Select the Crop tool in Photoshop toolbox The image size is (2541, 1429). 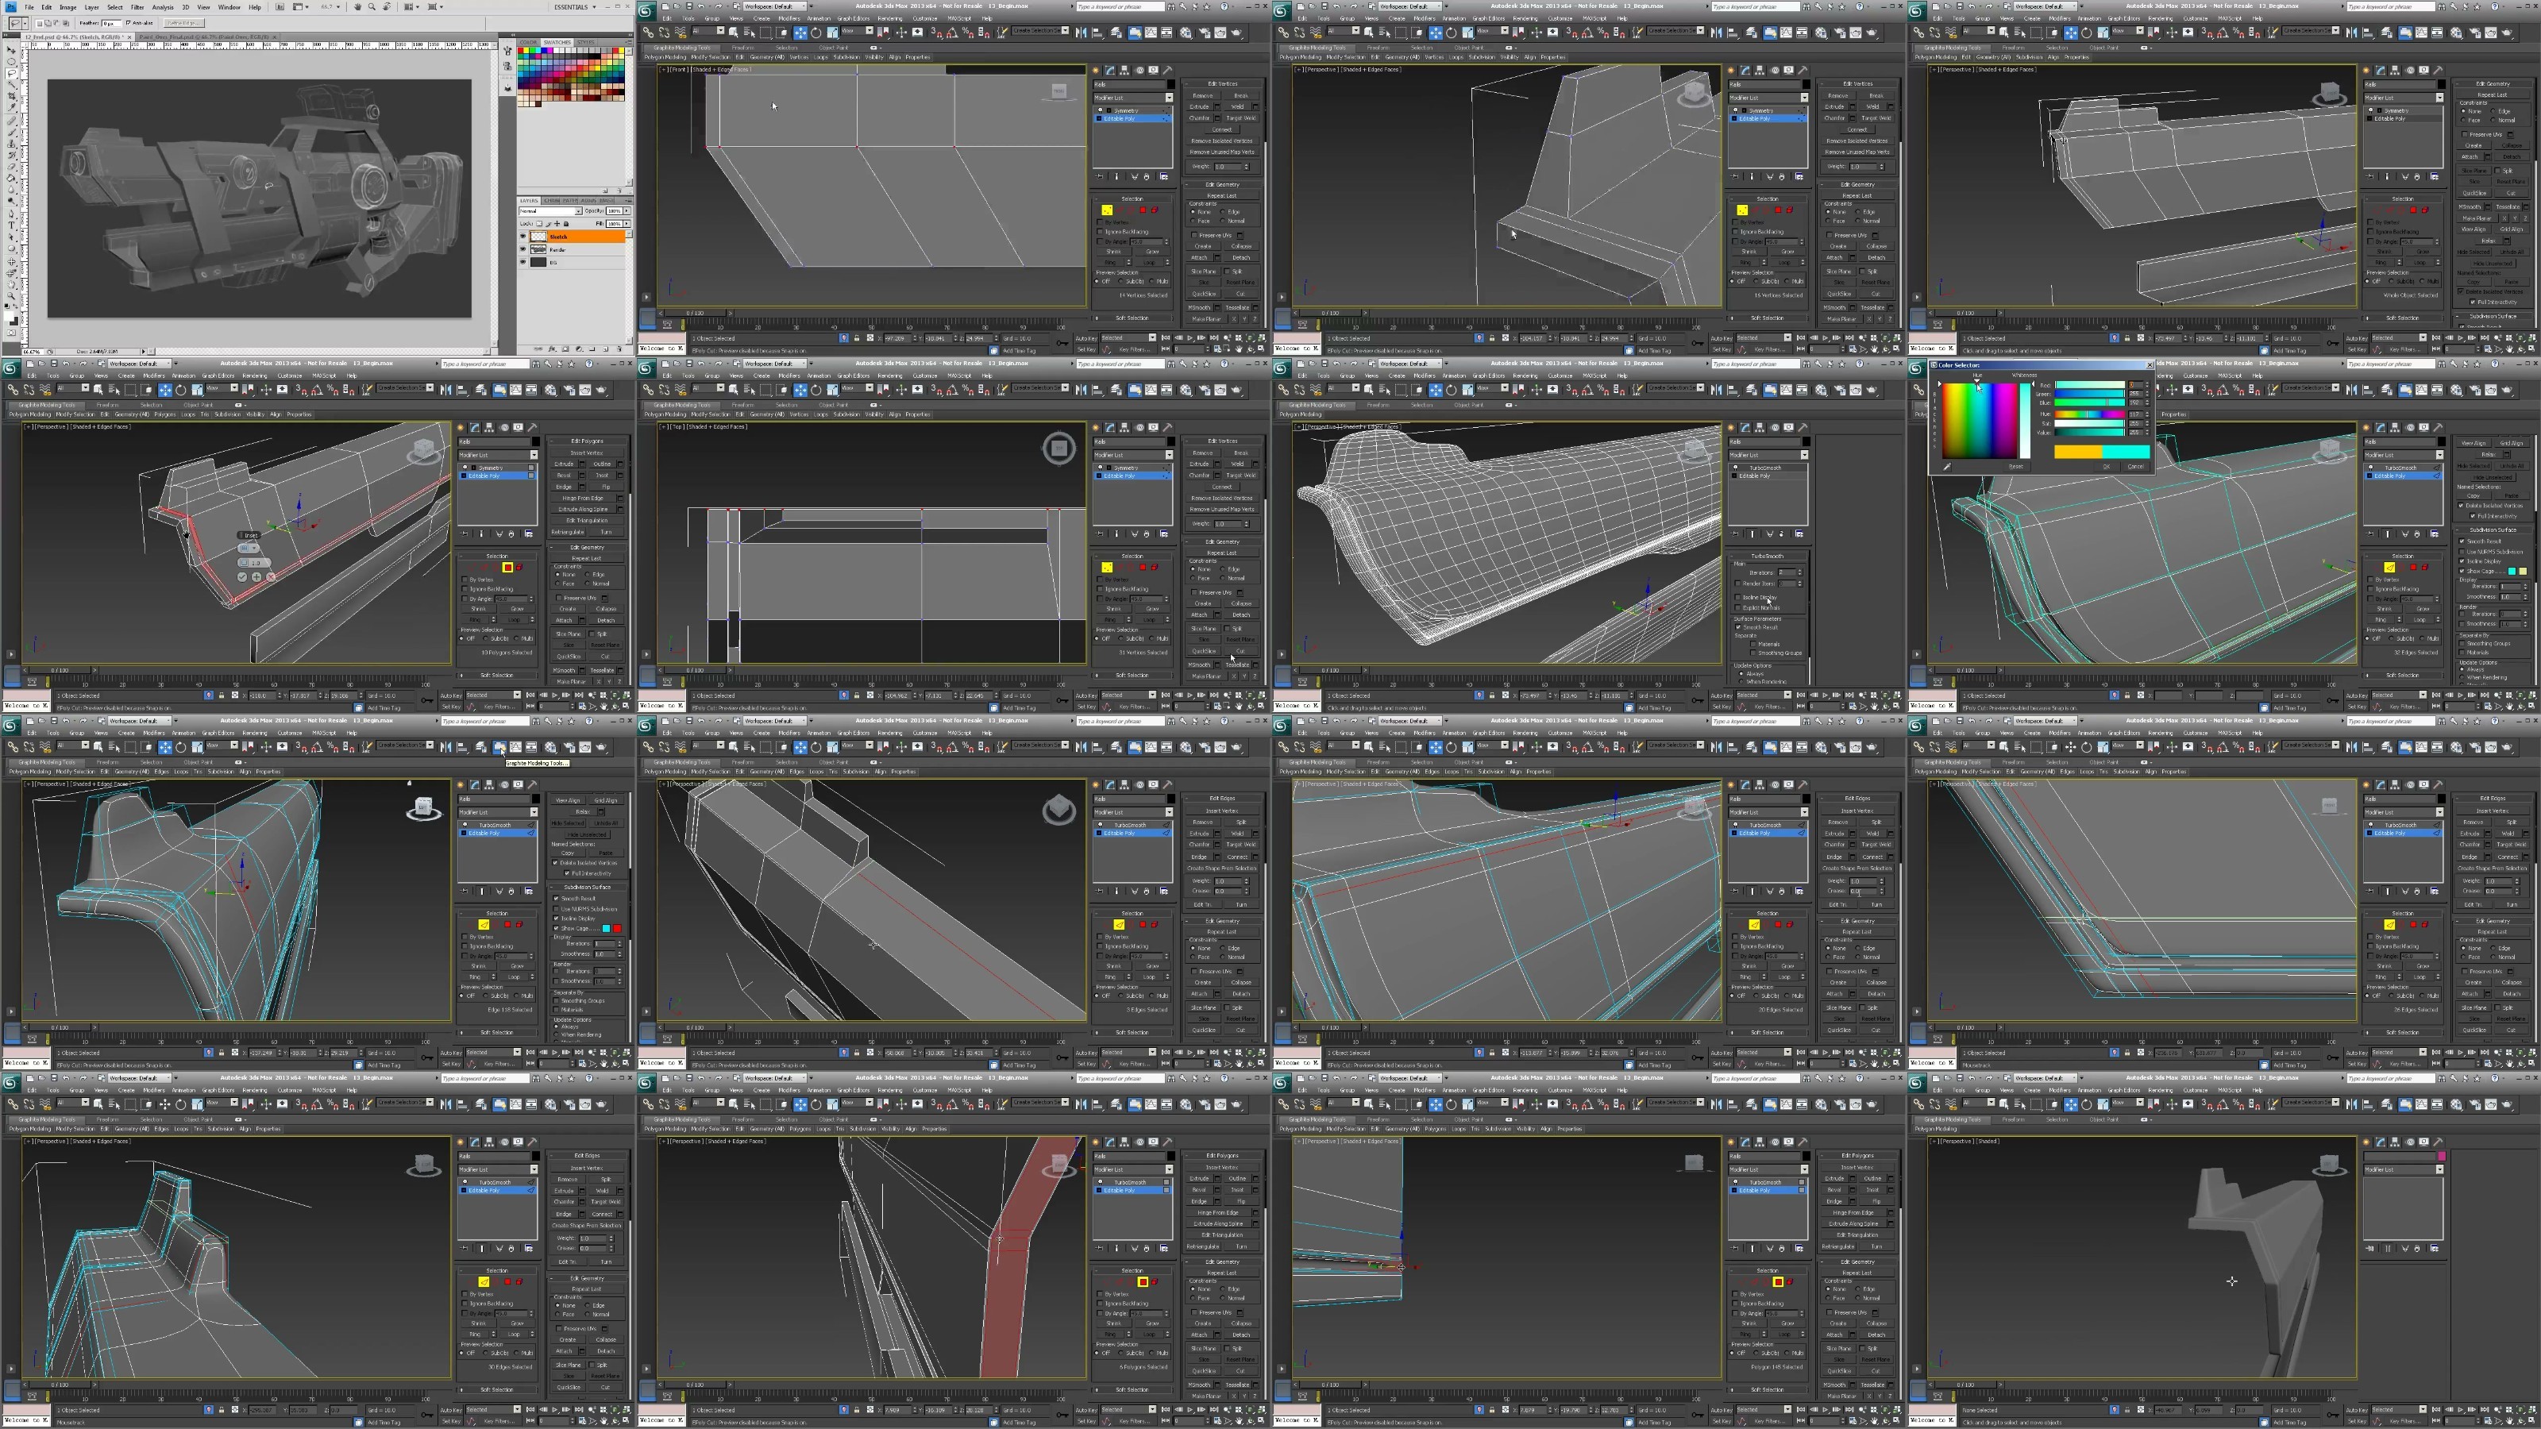coord(12,95)
